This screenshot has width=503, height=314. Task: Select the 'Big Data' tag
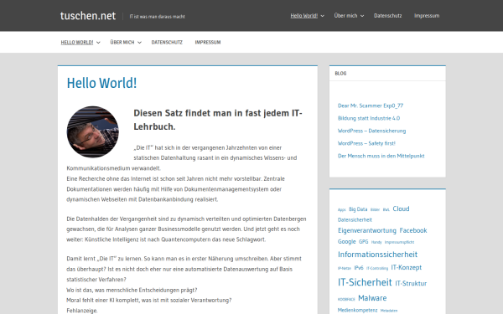[358, 209]
